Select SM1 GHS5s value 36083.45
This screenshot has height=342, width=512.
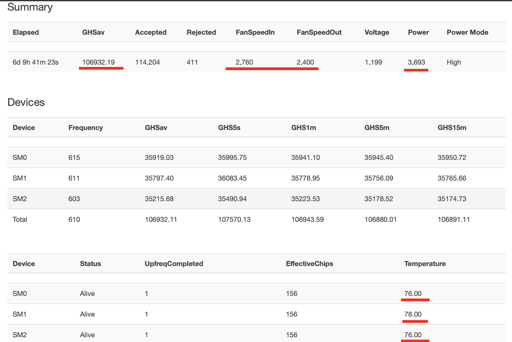233,178
